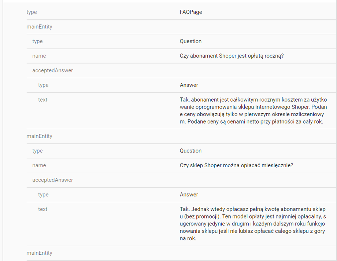
Task: Click the text label beside 'Tak, abonament' answer
Action: point(43,100)
